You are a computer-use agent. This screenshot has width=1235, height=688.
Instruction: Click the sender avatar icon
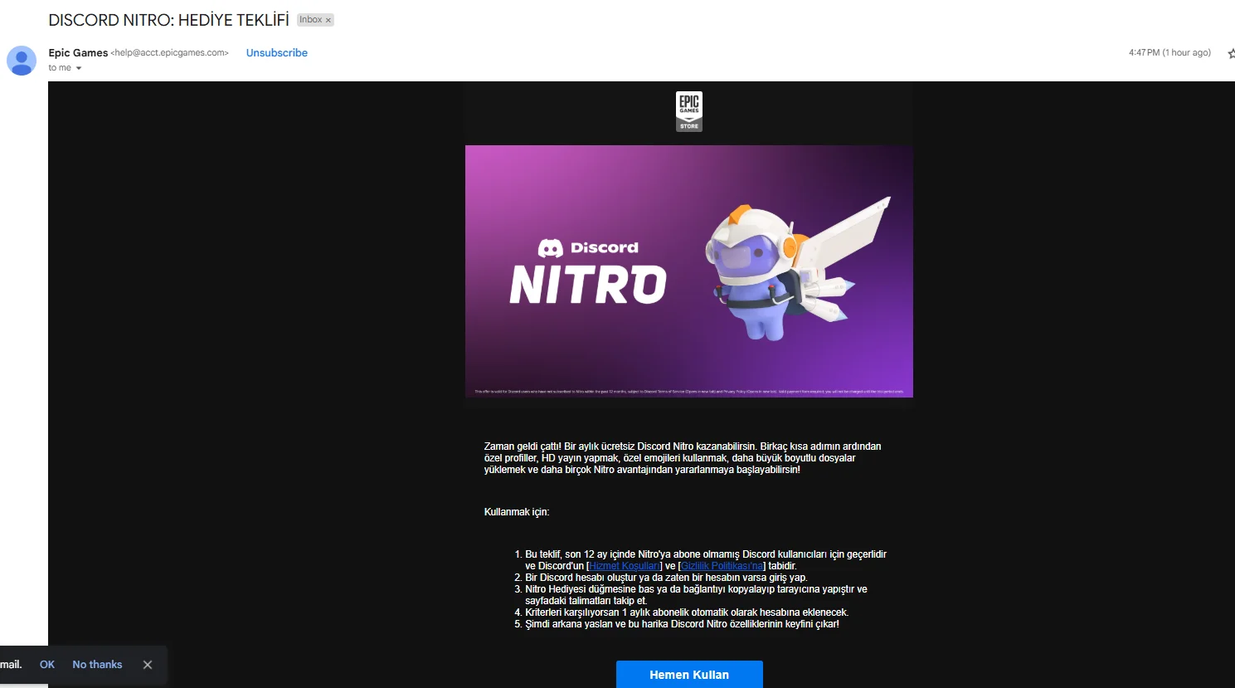(22, 61)
